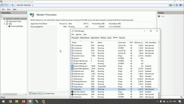Click the DummyWebSite globe icon
184x104 pixels.
coord(9,26)
